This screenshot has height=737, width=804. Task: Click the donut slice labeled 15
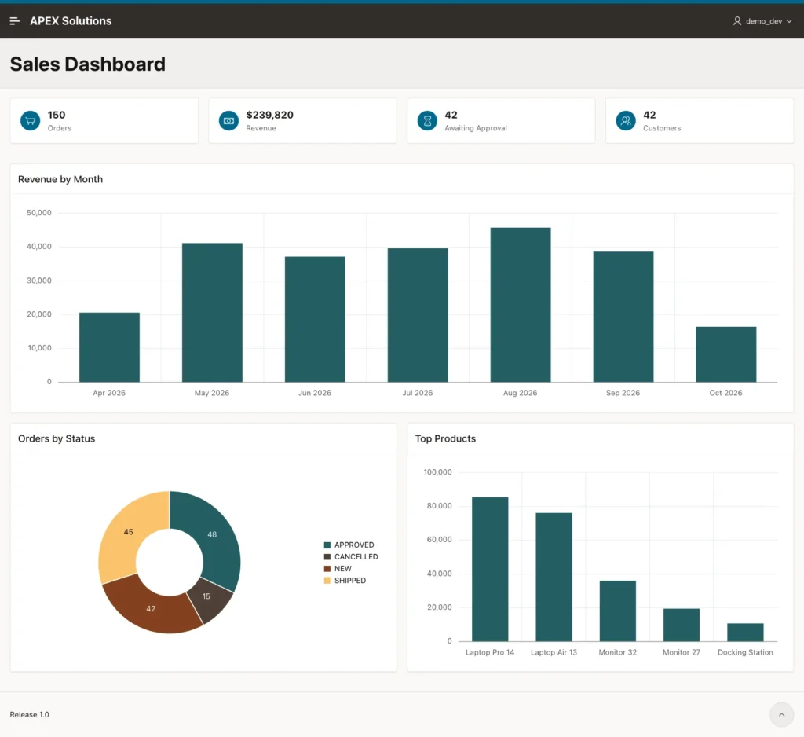pos(210,600)
